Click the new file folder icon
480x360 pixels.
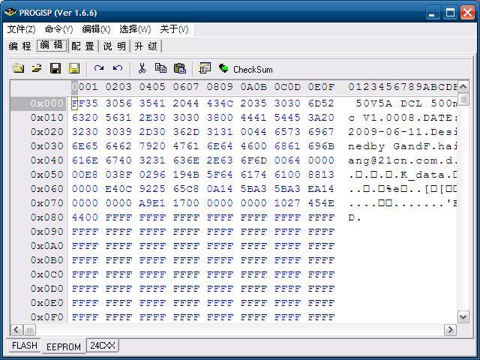pos(18,68)
